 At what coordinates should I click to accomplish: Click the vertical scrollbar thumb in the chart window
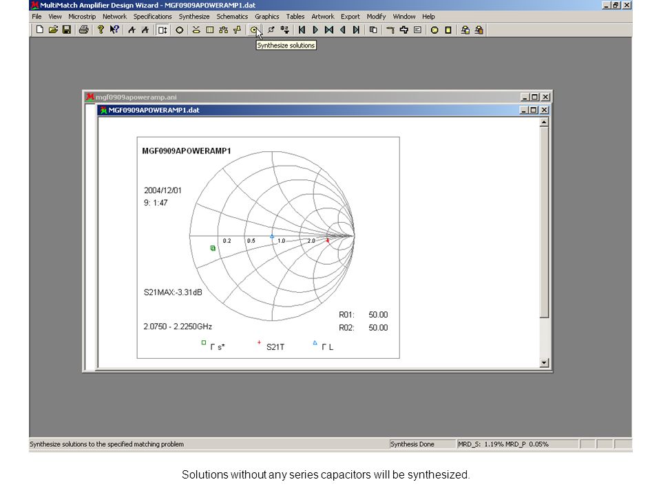point(544,222)
